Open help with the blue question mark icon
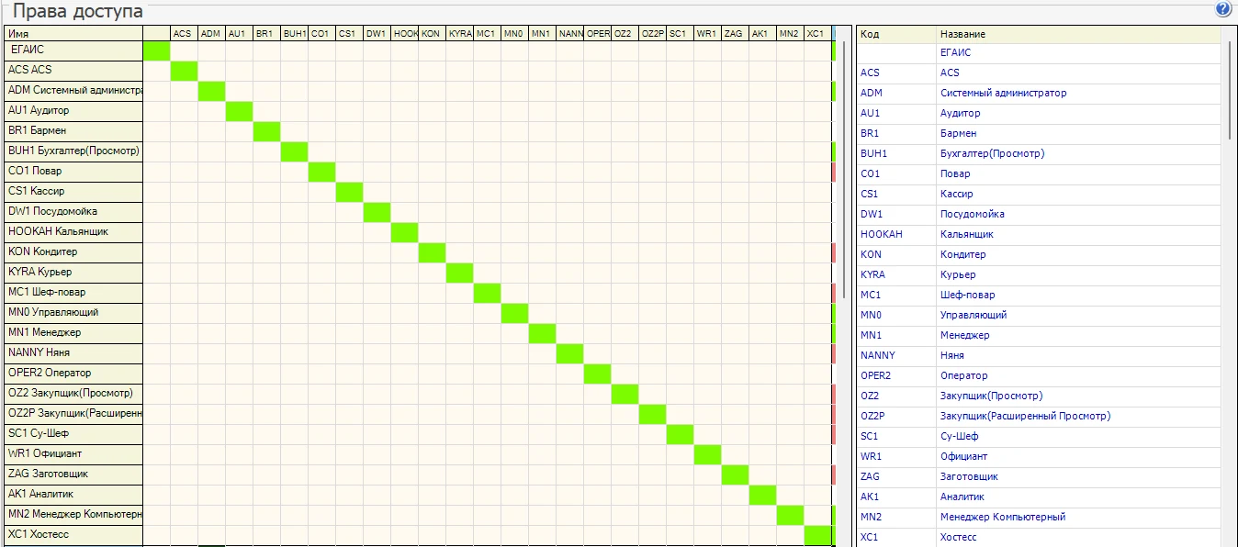 click(x=1222, y=9)
